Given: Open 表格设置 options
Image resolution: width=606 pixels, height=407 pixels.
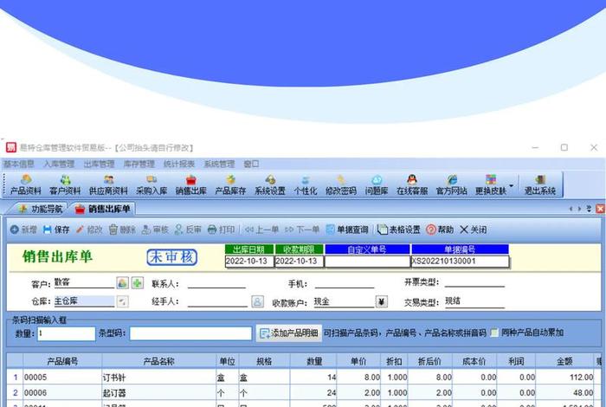Looking at the screenshot, I should pyautogui.click(x=399, y=229).
